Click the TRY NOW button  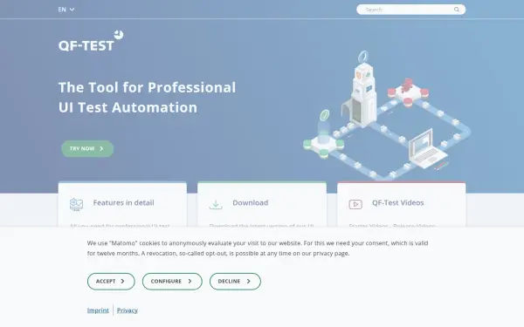pos(87,149)
